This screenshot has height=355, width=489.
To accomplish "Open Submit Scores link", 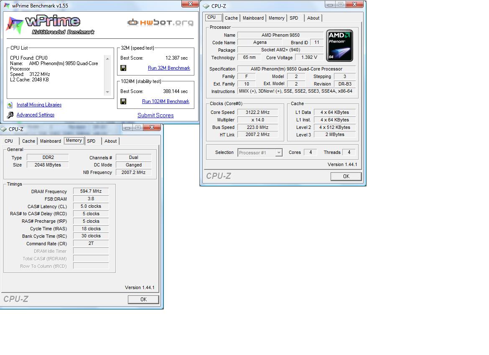I will pos(155,115).
